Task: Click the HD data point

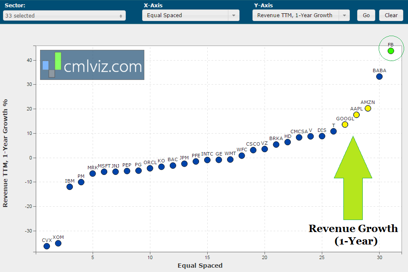Action: tap(287, 142)
